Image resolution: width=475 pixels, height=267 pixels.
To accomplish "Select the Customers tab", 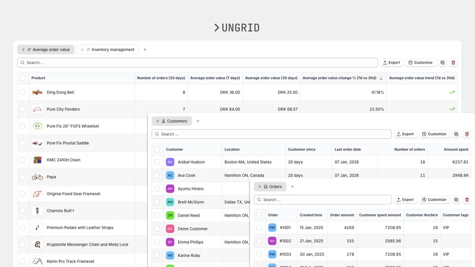I will [x=172, y=121].
